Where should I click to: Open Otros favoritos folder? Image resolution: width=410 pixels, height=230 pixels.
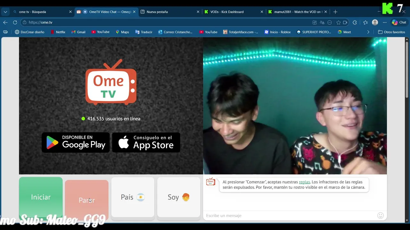(x=391, y=32)
